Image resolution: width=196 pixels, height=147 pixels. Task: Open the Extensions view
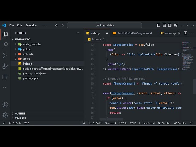5,77
